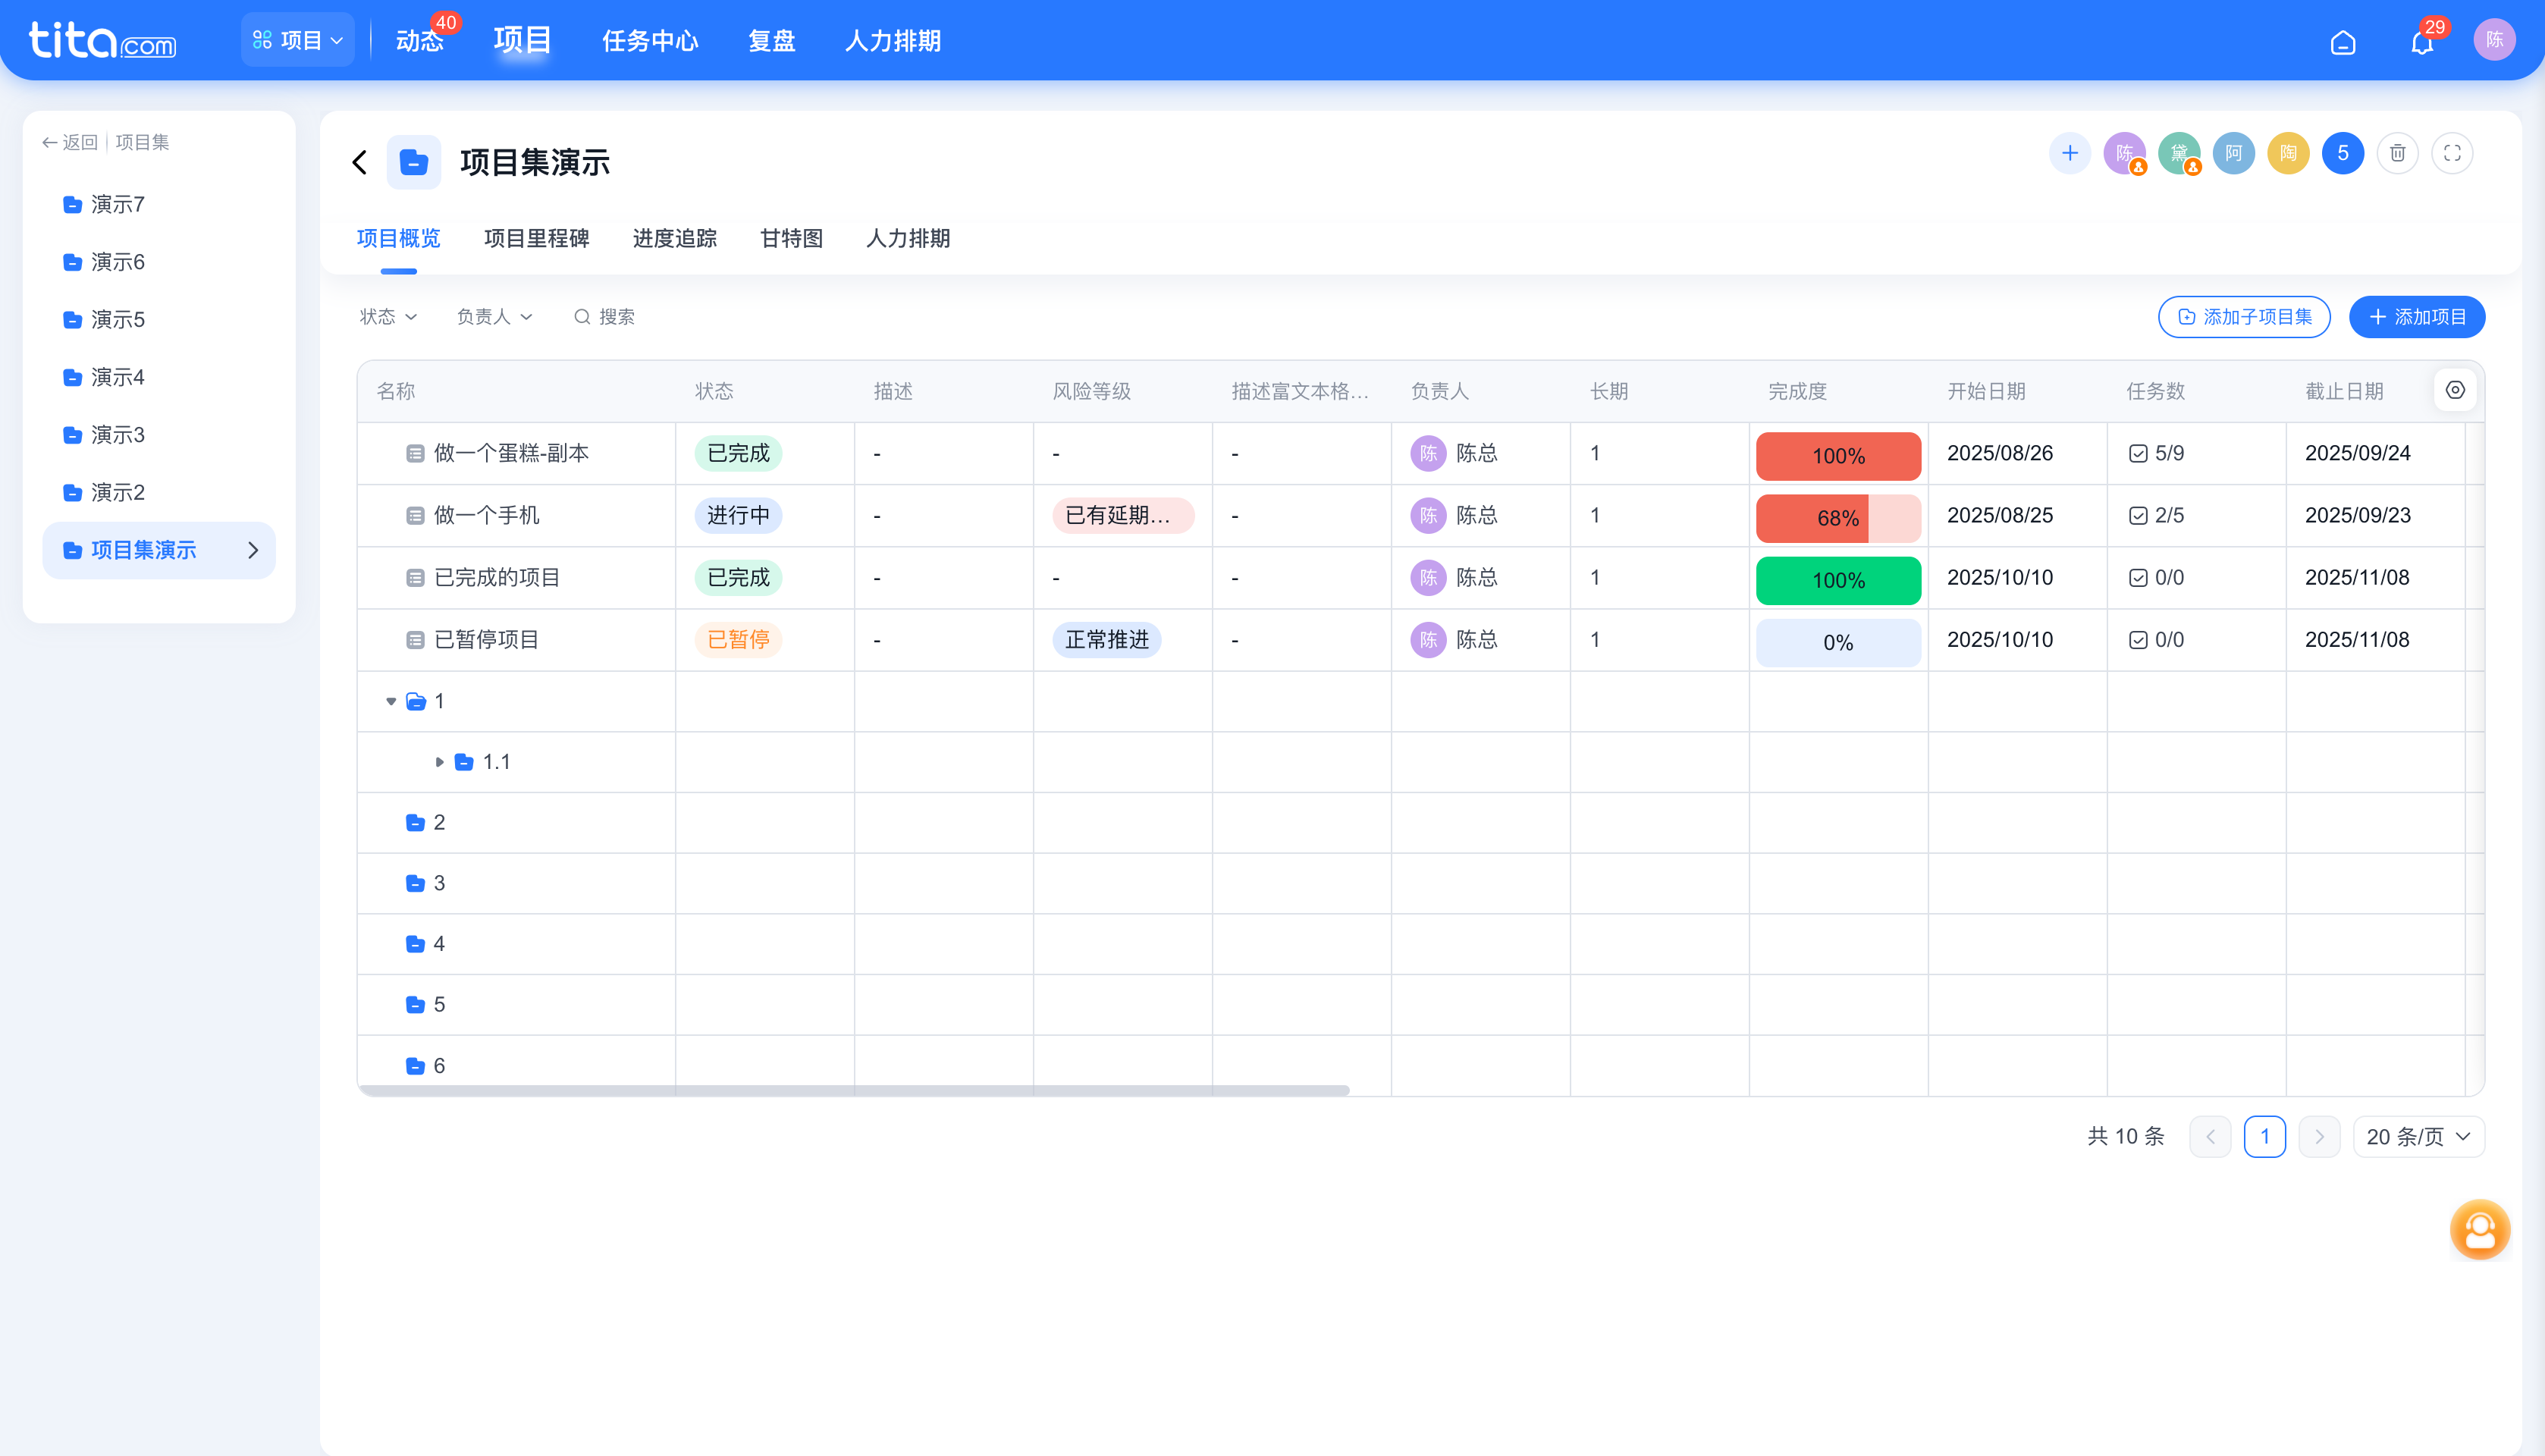Click the 添加子项目集 button
2545x1456 pixels.
click(x=2244, y=316)
